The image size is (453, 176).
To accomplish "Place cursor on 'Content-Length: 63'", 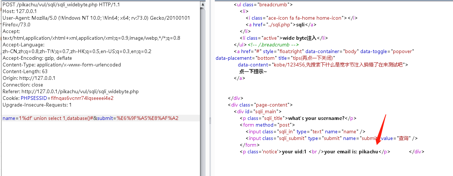I will (x=25, y=72).
